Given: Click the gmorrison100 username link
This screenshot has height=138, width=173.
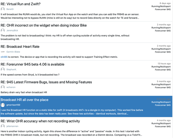Looking at the screenshot, I should [13, 105].
